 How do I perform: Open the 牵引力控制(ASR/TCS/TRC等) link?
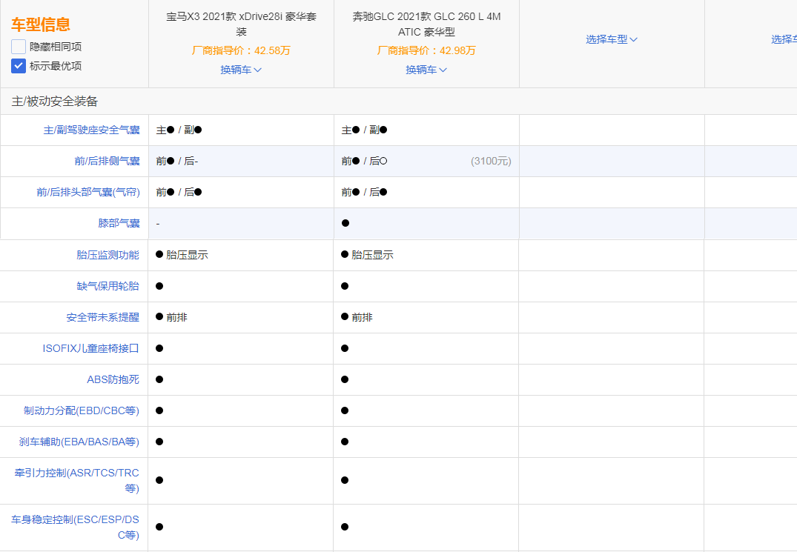click(77, 480)
